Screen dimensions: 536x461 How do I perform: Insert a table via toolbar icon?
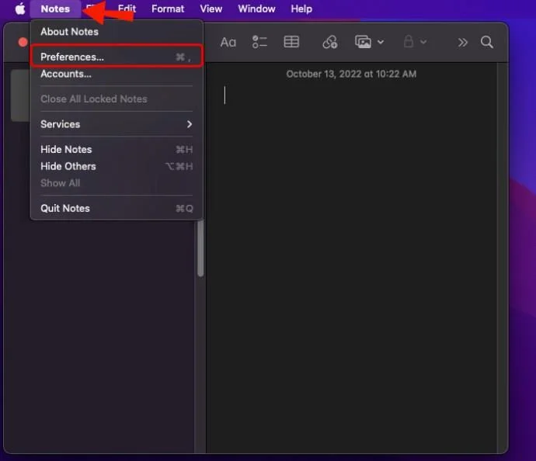tap(291, 42)
